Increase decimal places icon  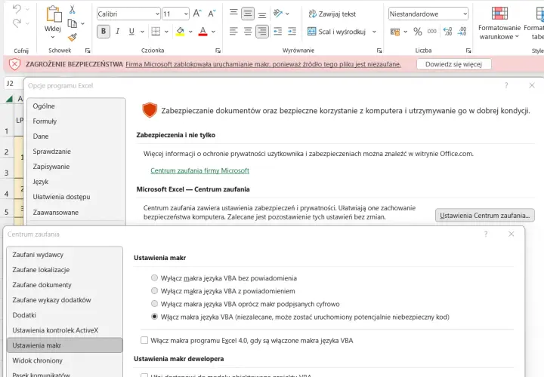[447, 32]
